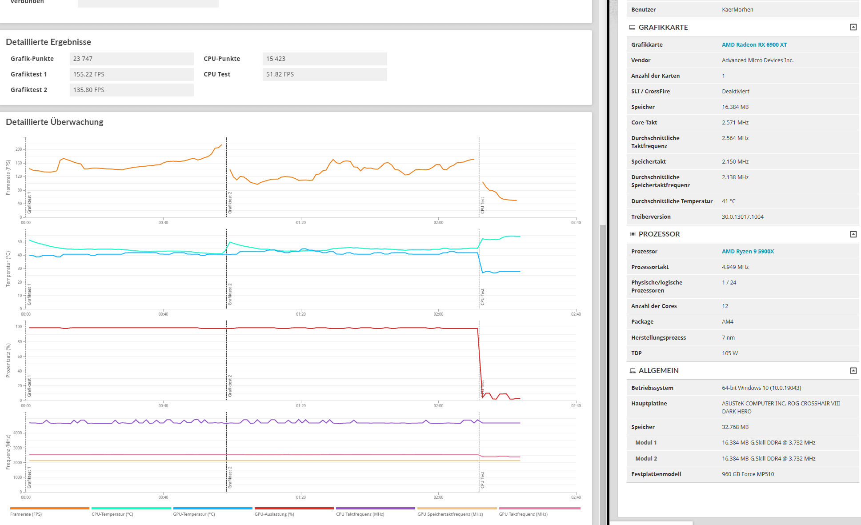The image size is (861, 525).
Task: Click the TDP value 105 W
Action: (729, 353)
